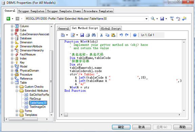Viewport: 195px width, 132px height.
Task: Collapse the Extended Attributes folder
Action: click(x=17, y=91)
